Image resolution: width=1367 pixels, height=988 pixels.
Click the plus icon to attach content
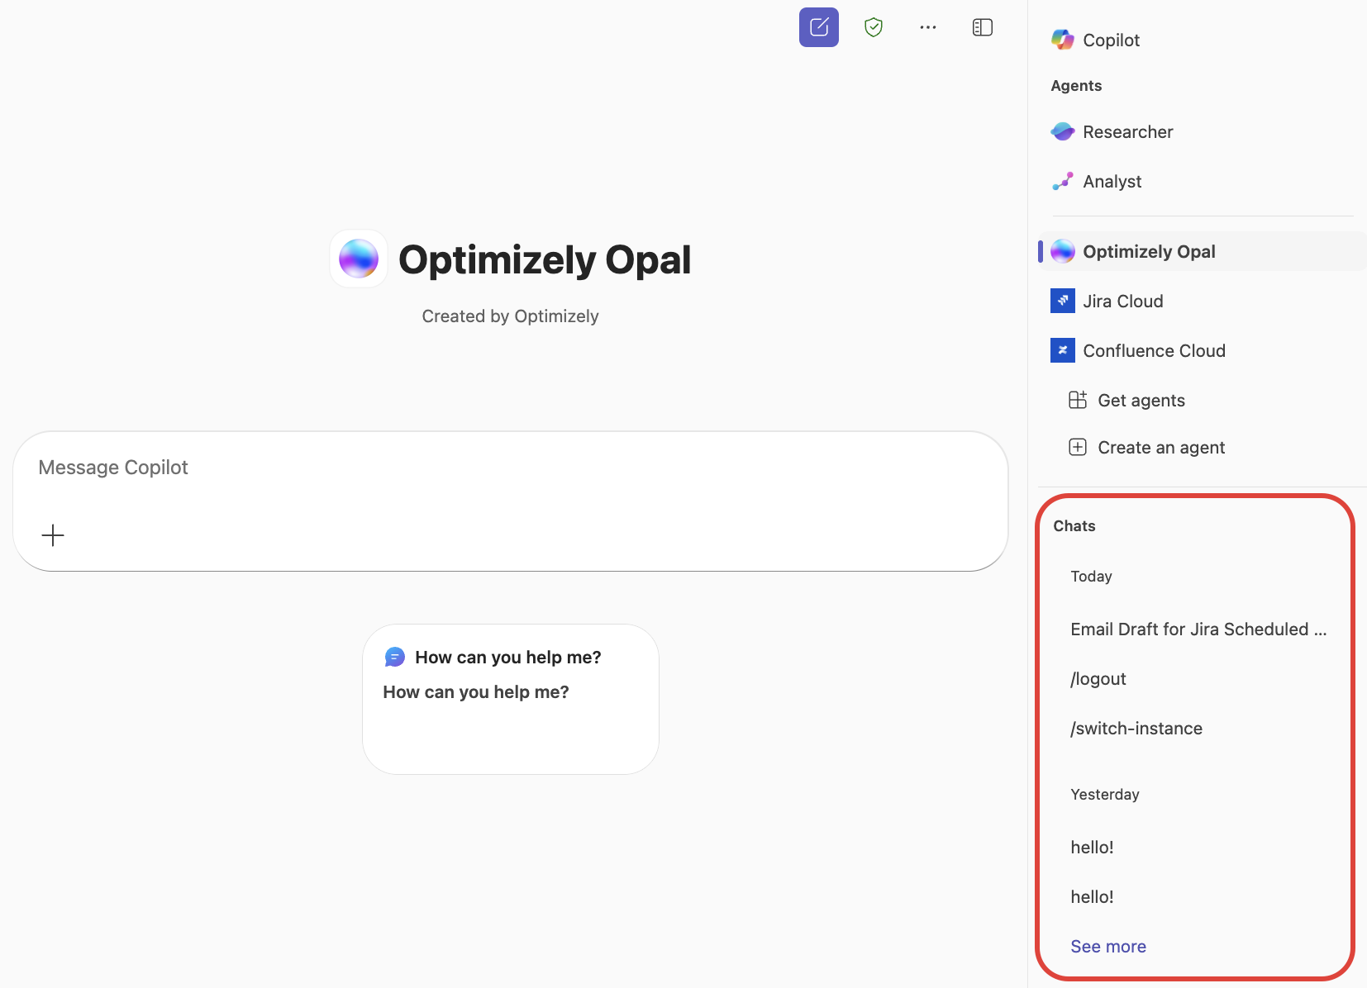53,535
